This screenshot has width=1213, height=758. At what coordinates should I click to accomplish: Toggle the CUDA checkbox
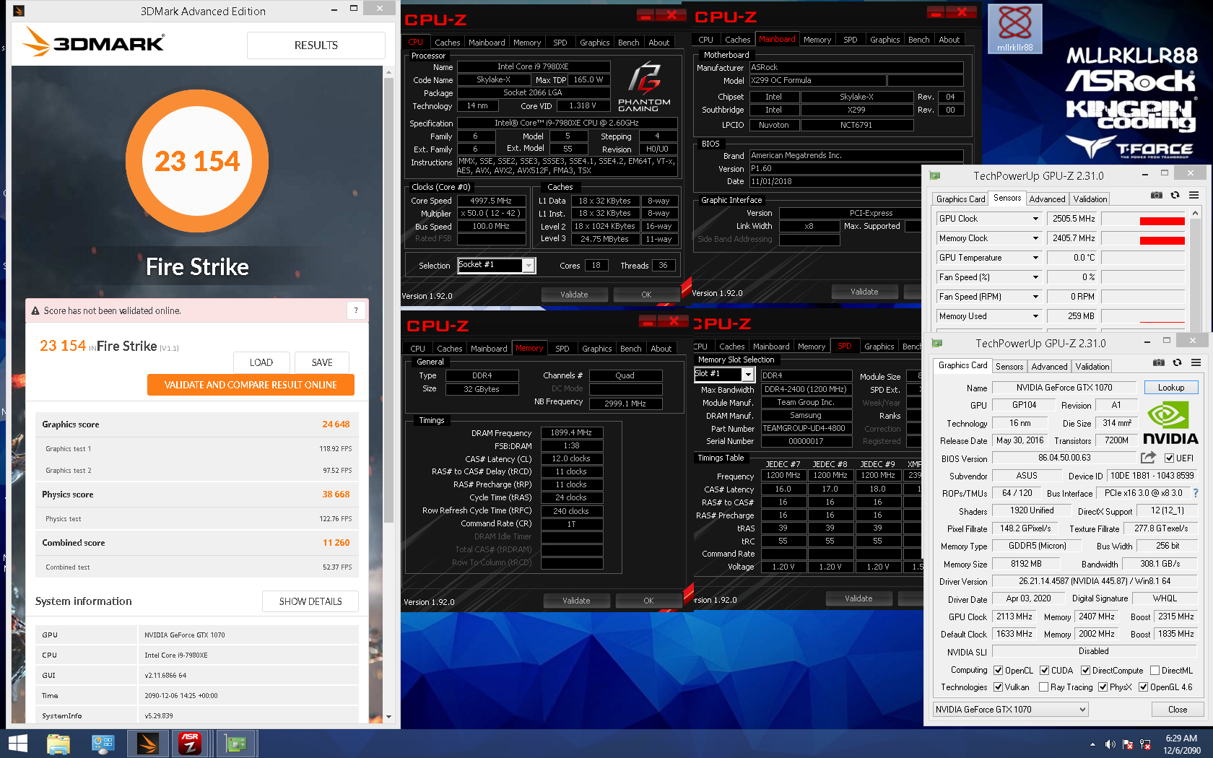click(1044, 671)
